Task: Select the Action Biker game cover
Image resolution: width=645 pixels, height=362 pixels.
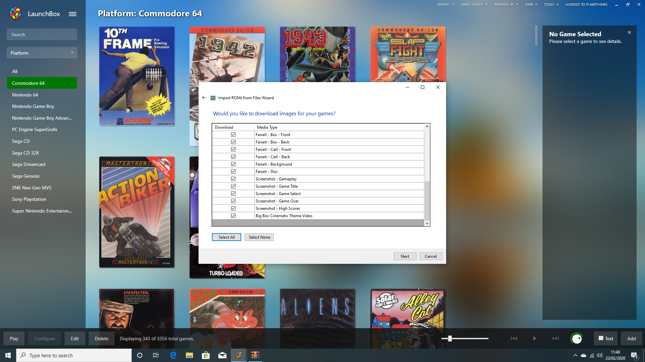Action: coord(137,212)
